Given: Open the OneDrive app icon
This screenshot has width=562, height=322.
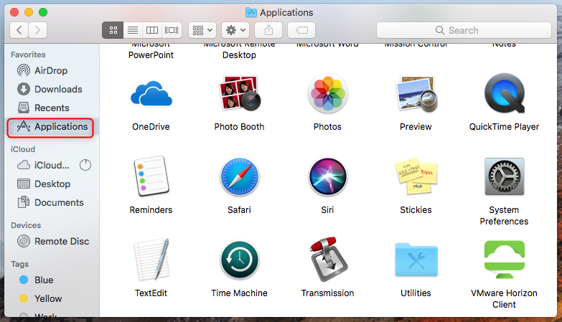Looking at the screenshot, I should [151, 94].
